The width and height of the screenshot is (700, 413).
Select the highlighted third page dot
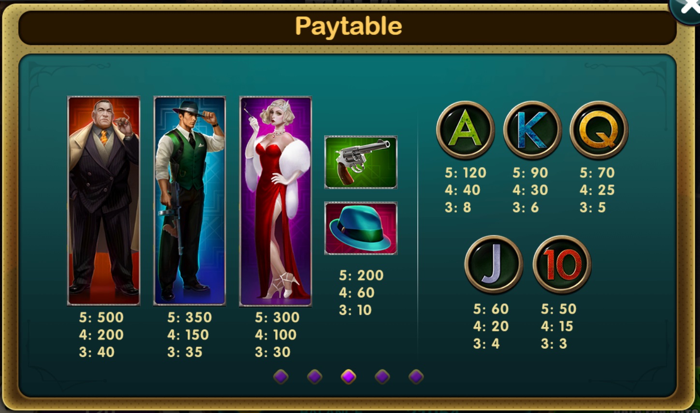click(x=349, y=376)
